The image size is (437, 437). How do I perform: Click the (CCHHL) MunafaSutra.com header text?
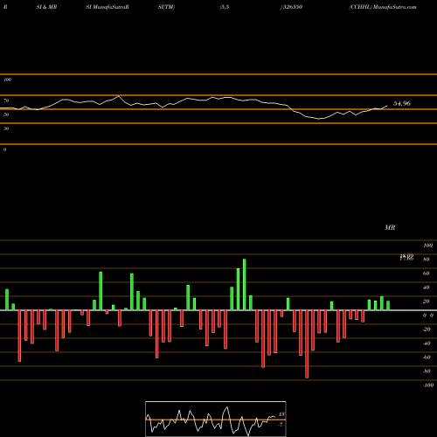click(383, 7)
